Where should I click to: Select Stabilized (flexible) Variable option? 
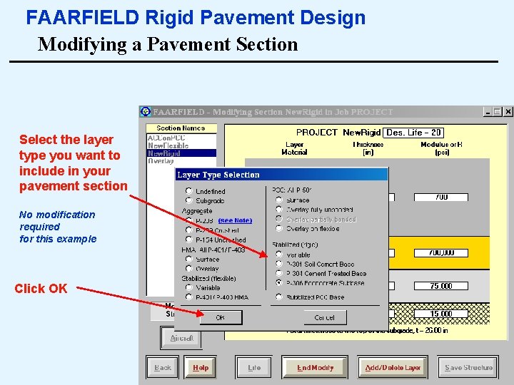188,288
